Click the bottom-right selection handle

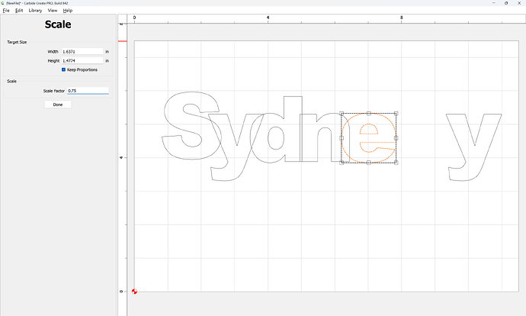396,163
